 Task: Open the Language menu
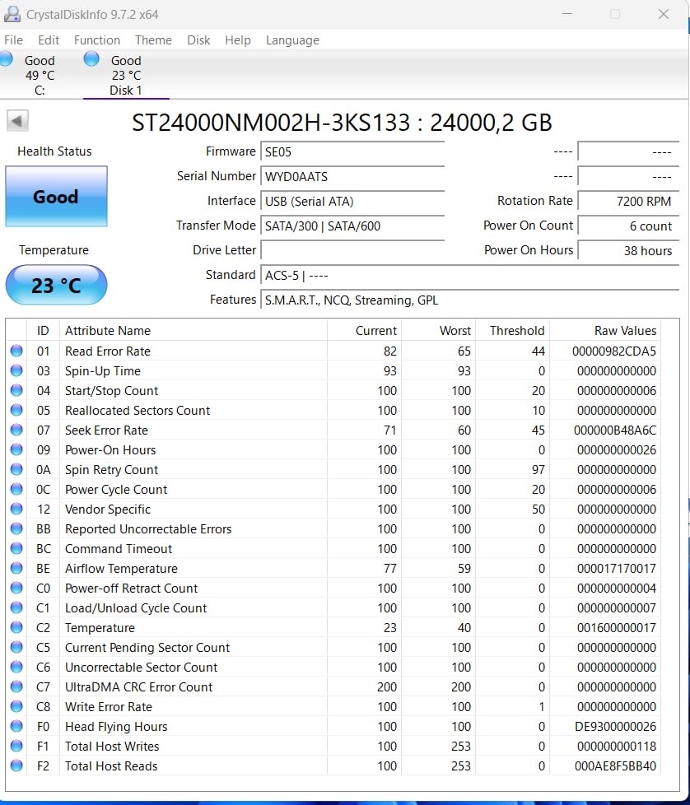[292, 40]
